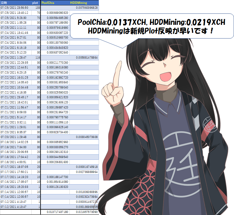Select the plot column header
This screenshot has height=215, width=234.
click(x=35, y=3)
